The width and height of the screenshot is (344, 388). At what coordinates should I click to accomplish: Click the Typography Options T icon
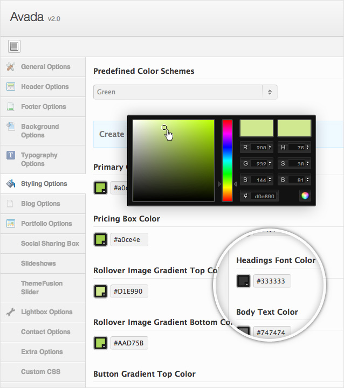11,155
